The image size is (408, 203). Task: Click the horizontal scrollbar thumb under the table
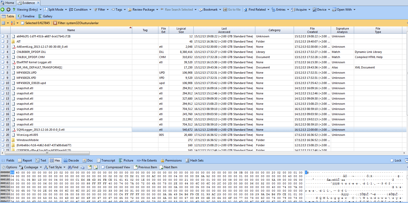[x=47, y=153]
